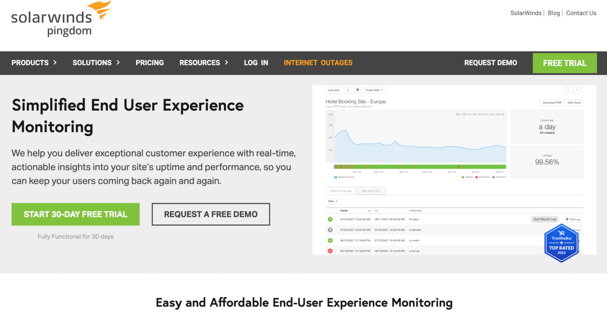Click the response time chart area
This screenshot has width=607, height=312.
tap(416, 136)
